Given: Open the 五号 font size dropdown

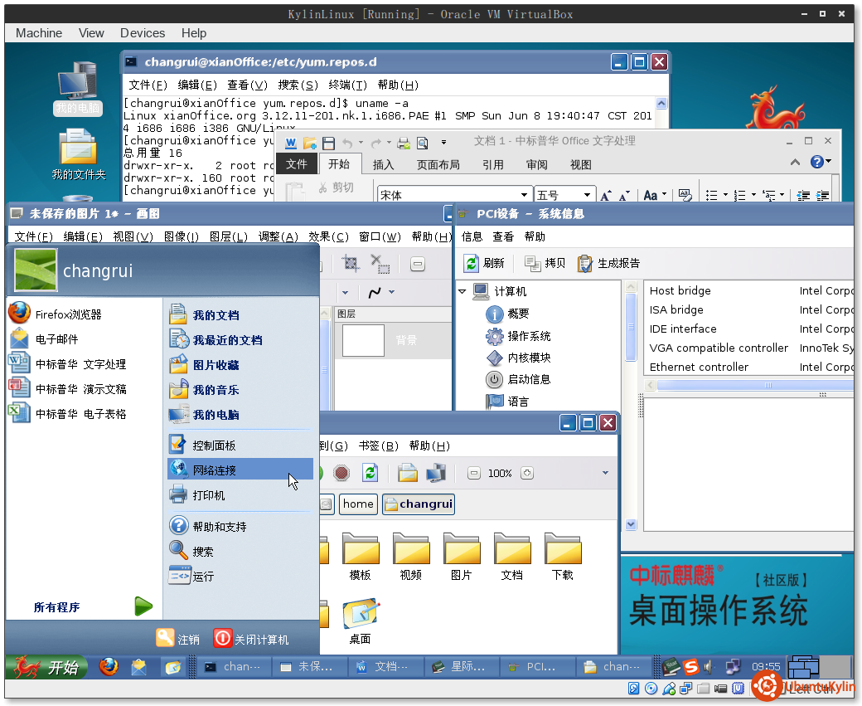Looking at the screenshot, I should pos(588,196).
